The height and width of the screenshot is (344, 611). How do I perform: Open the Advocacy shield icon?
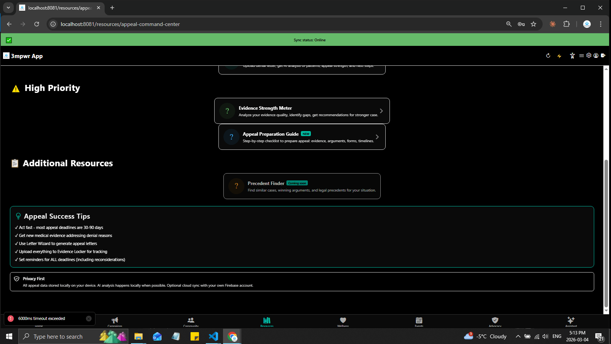(x=495, y=321)
